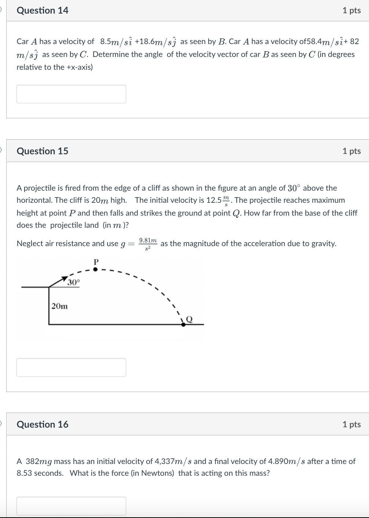Click the 1 pts label for Question 16

click(351, 424)
